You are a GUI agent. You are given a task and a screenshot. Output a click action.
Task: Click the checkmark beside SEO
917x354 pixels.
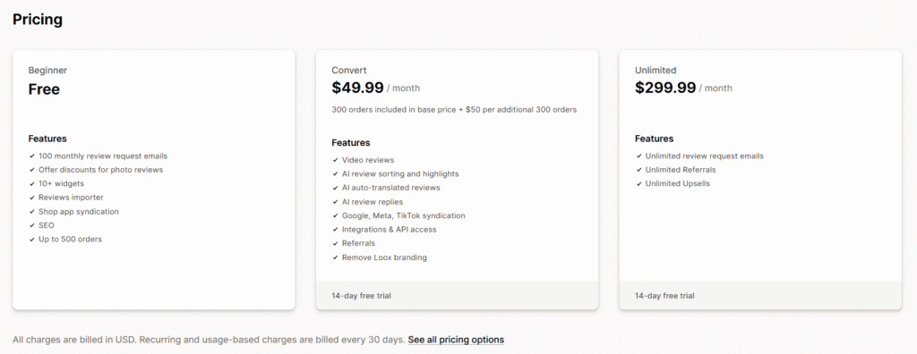tap(31, 225)
